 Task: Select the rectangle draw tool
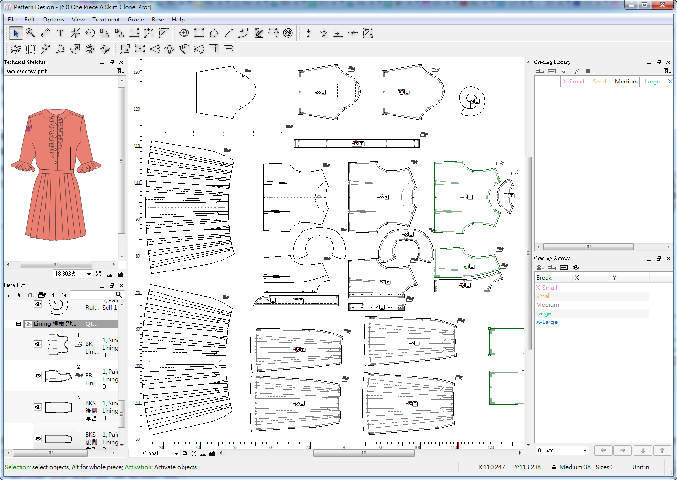pyautogui.click(x=199, y=33)
